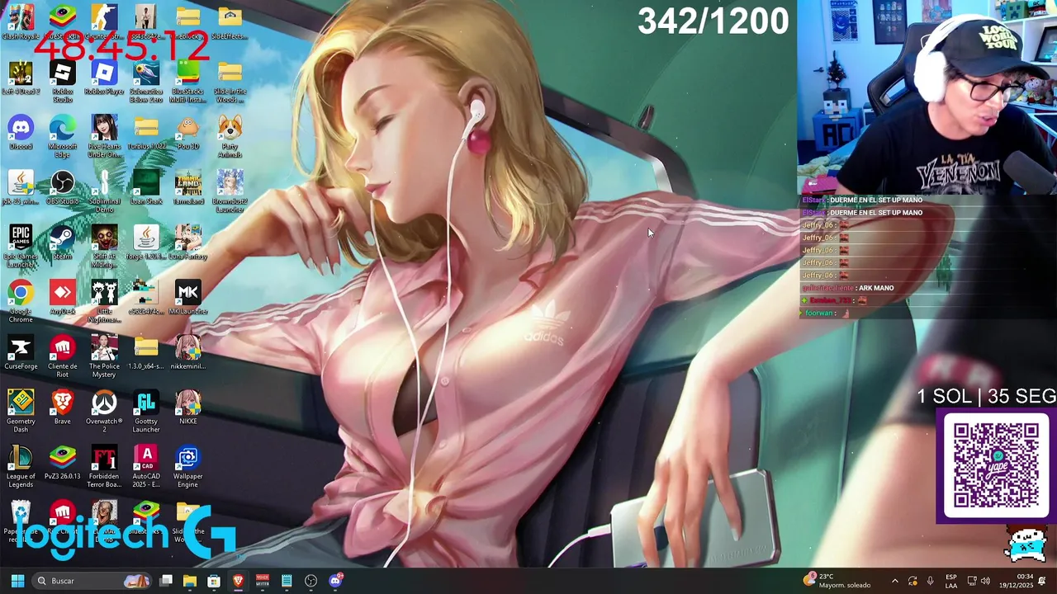Launch Browndust2 Launcher icon

coord(230,191)
